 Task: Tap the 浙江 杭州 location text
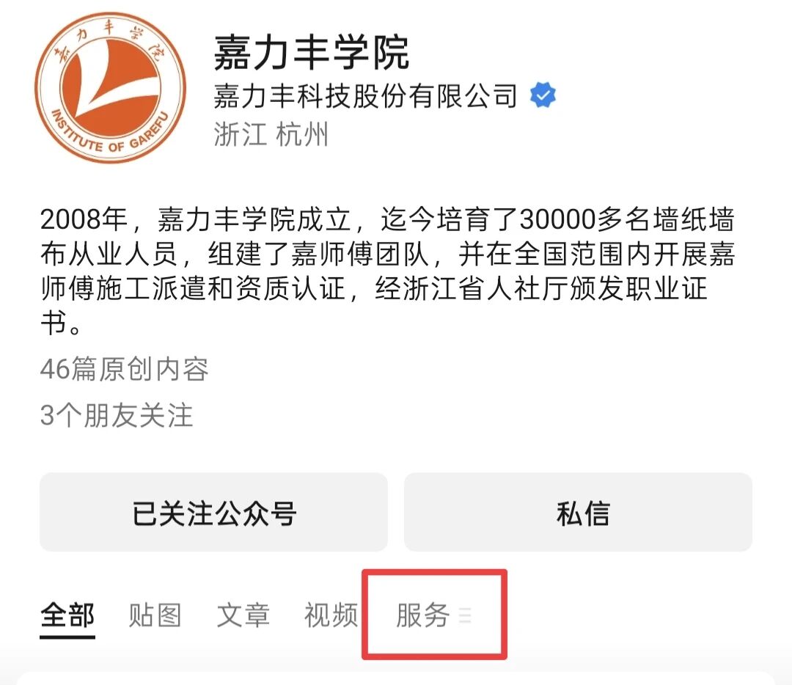pyautogui.click(x=271, y=134)
